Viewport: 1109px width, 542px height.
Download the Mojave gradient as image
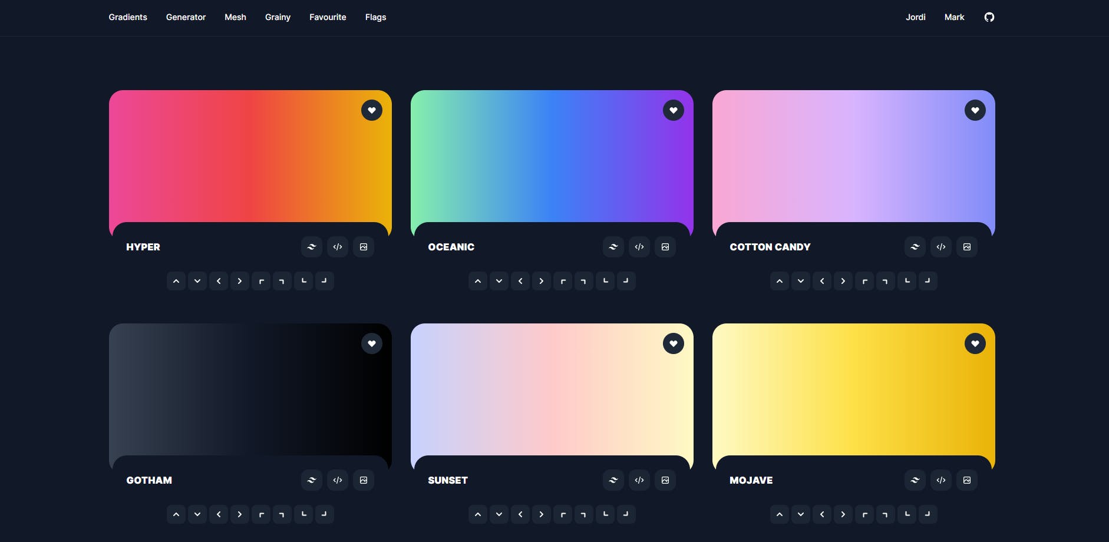(x=966, y=480)
